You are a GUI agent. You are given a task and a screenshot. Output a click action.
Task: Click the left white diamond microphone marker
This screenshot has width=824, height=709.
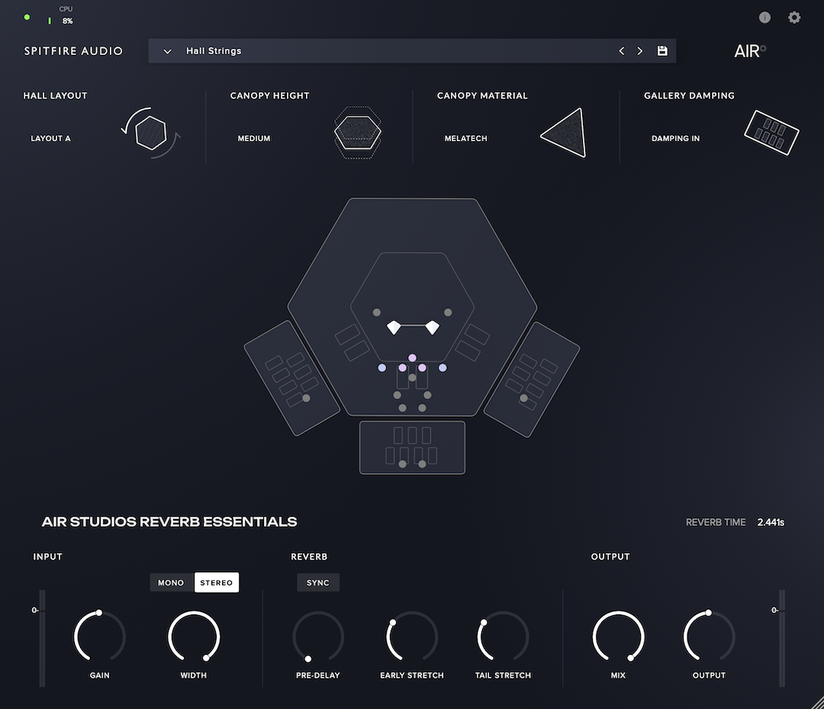[394, 327]
